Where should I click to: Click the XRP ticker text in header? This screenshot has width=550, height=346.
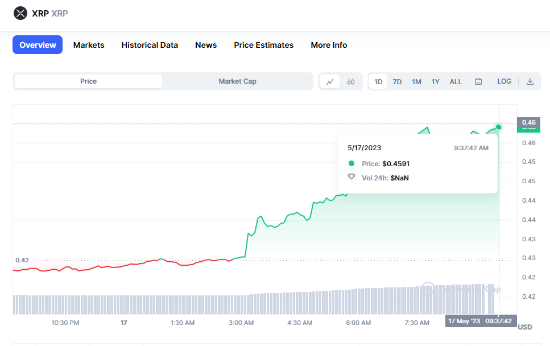[x=60, y=13]
